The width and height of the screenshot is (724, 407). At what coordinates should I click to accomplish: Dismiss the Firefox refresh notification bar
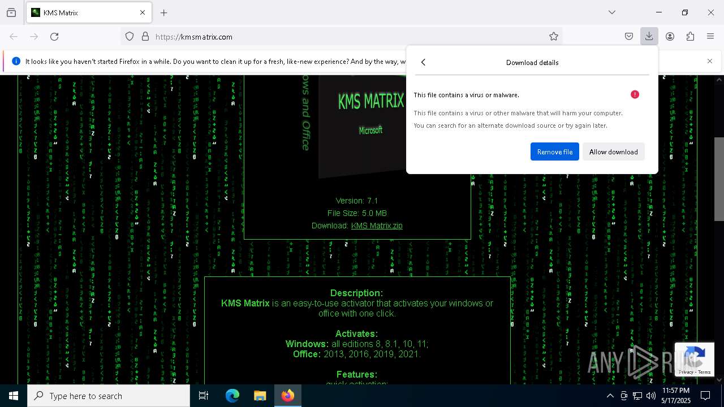click(709, 61)
